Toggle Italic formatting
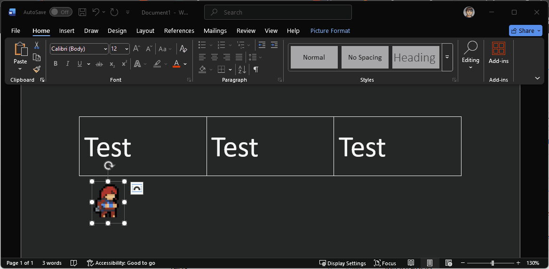This screenshot has width=549, height=269. 68,64
